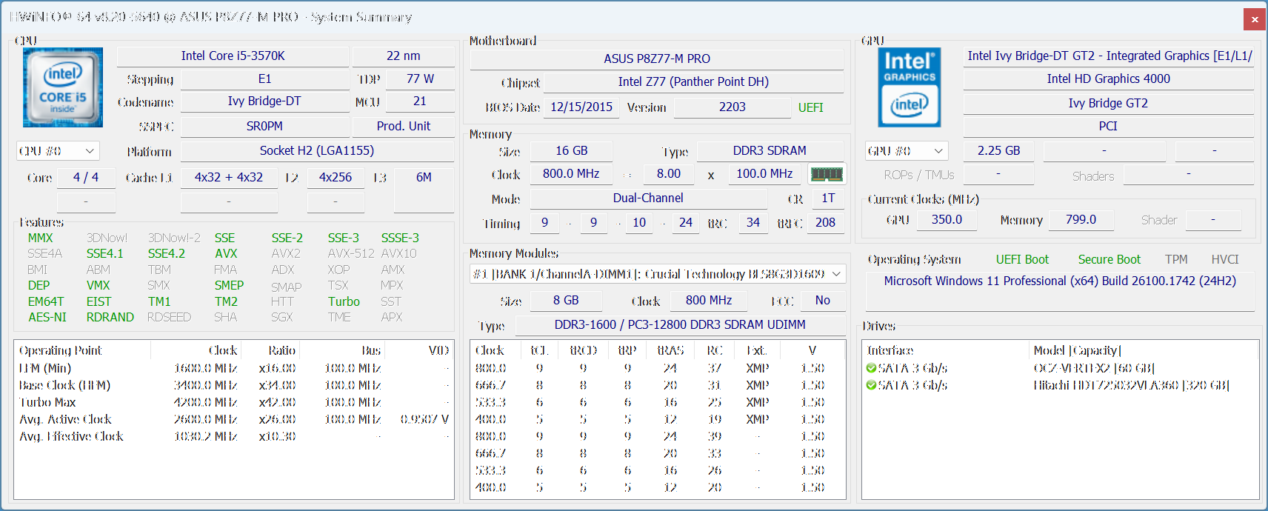The image size is (1268, 511).
Task: Click the Hitachi HDT725032VLA360 drive entry
Action: (x=1131, y=385)
